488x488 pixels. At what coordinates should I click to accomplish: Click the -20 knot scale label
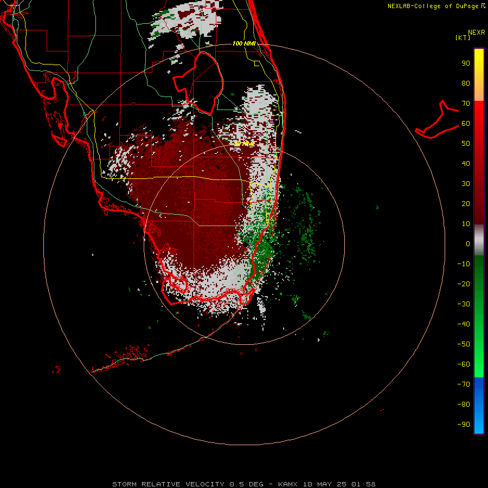(x=464, y=284)
